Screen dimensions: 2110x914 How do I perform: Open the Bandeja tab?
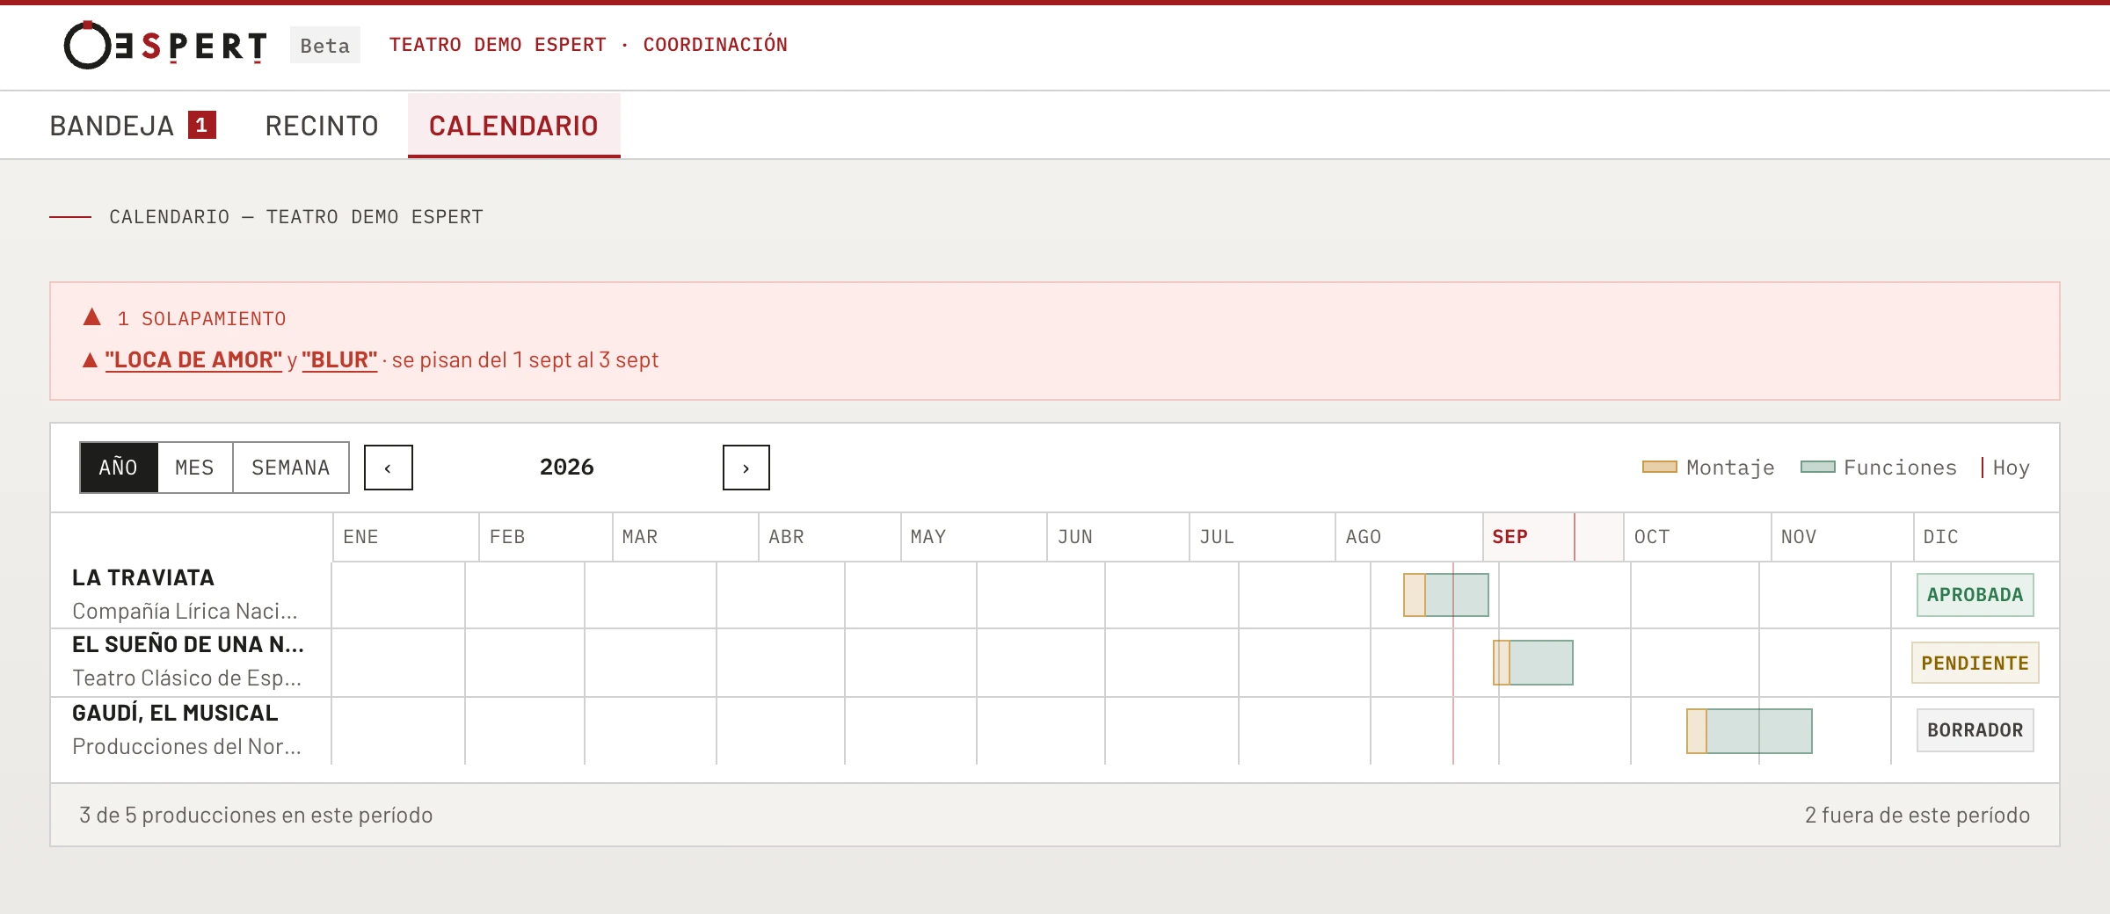point(133,126)
